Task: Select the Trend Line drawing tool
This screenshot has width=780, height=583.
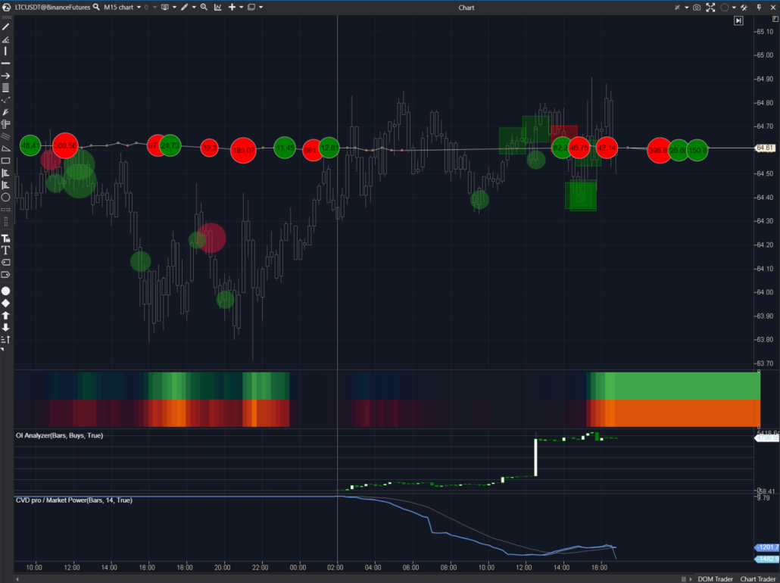Action: click(x=7, y=27)
